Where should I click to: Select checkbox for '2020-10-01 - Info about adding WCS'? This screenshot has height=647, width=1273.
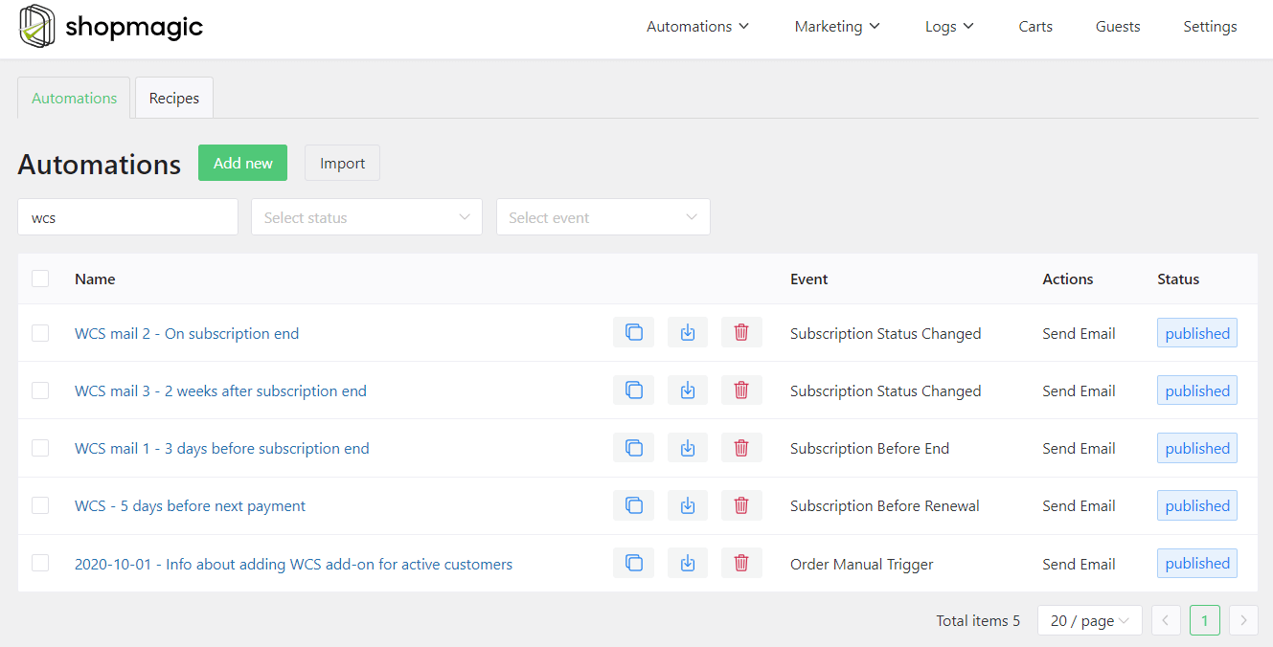coord(40,564)
